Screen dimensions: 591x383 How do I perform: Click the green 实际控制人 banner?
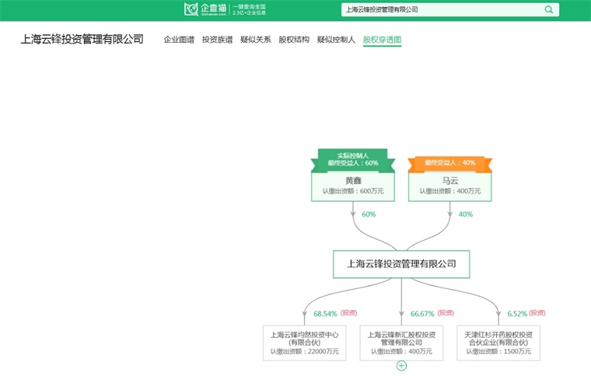[353, 159]
